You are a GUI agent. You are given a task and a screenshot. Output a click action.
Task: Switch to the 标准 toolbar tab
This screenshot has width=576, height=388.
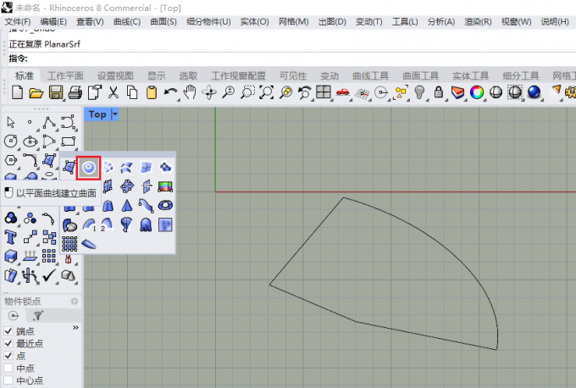tap(25, 75)
